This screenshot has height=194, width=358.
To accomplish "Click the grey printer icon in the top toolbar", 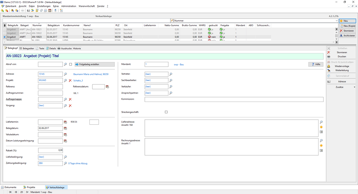I will (x=22, y=11).
